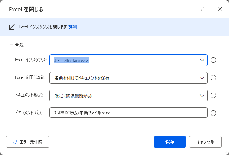Click the diagonal arrow action icon

[x=12, y=27]
